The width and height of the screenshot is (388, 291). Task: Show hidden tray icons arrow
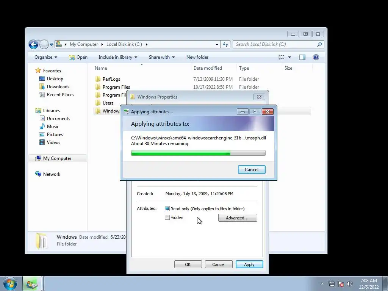click(x=322, y=284)
